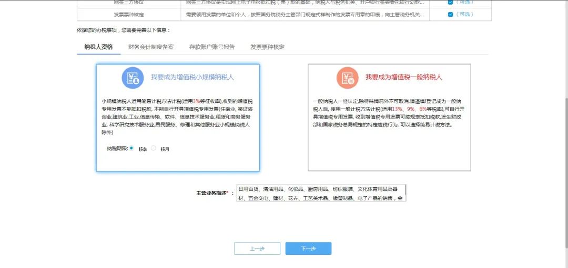Screen dimensions: 568x268
Task: Click the （可选） label in 发票票种核定 row
Action: click(x=464, y=15)
